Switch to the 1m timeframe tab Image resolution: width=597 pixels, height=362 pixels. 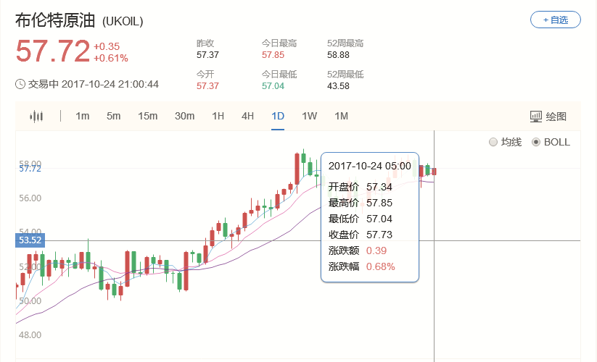click(x=82, y=116)
